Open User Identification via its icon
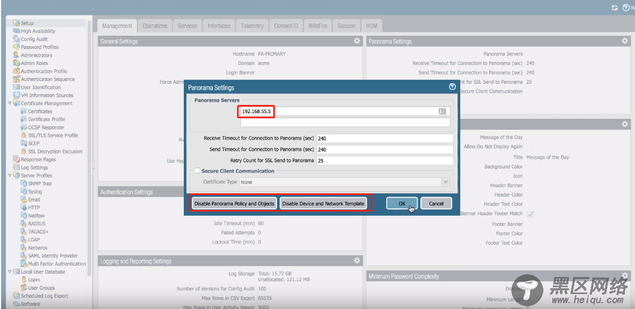The image size is (635, 309). [17, 87]
